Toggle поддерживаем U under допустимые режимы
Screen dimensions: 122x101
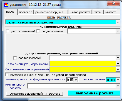pos(15,58)
